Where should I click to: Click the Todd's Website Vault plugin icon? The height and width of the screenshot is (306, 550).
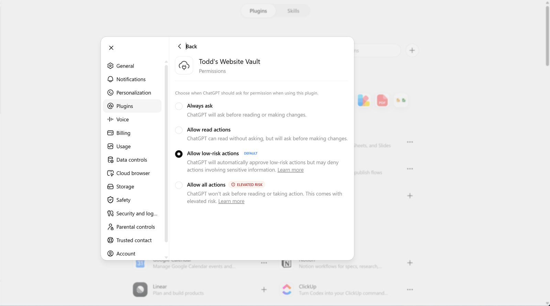(184, 65)
